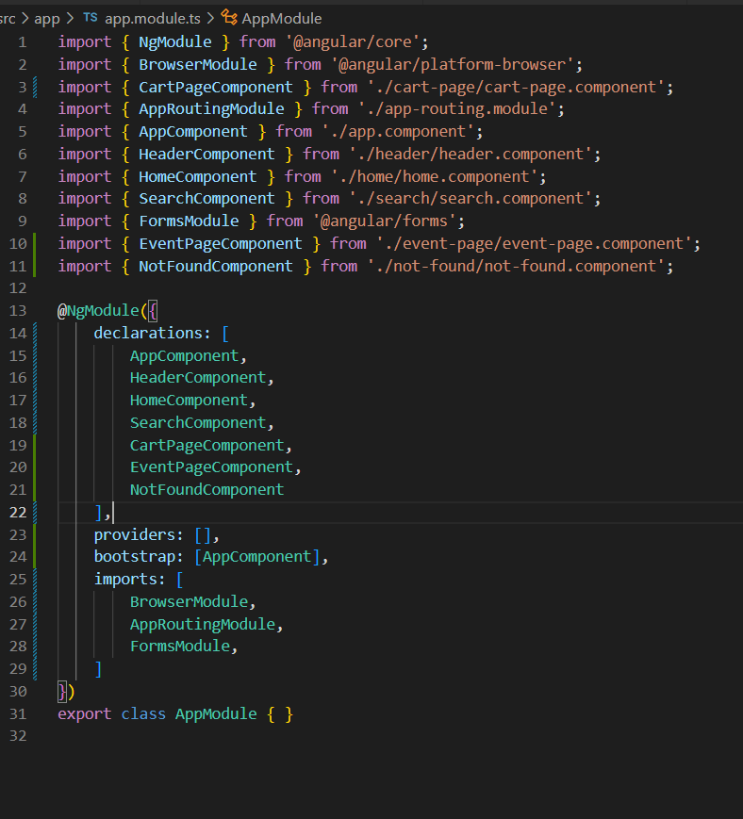Click the app folder in breadcrumb

point(47,19)
